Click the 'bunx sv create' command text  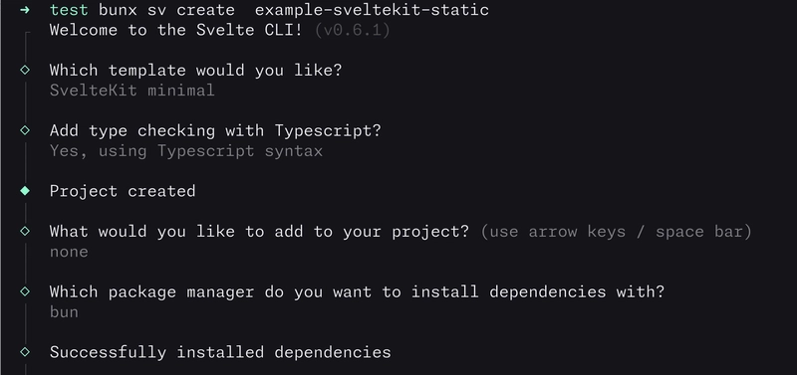pyautogui.click(x=166, y=10)
